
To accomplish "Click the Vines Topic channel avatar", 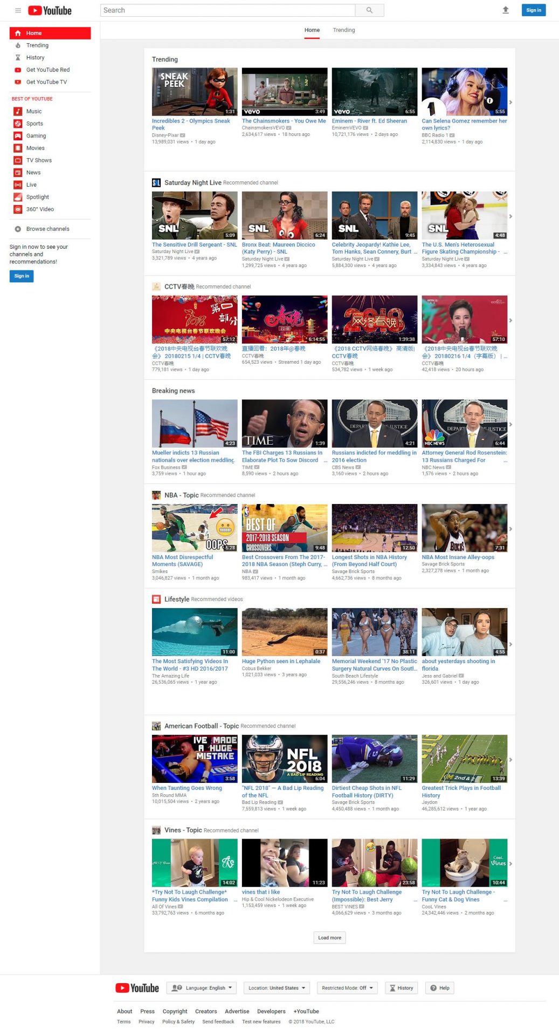I will point(156,830).
